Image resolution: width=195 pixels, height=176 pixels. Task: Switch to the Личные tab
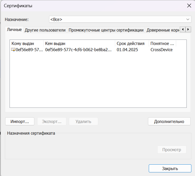(14, 30)
